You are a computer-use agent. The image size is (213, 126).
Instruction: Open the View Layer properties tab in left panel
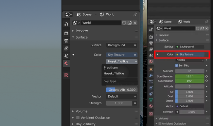tap(66, 48)
